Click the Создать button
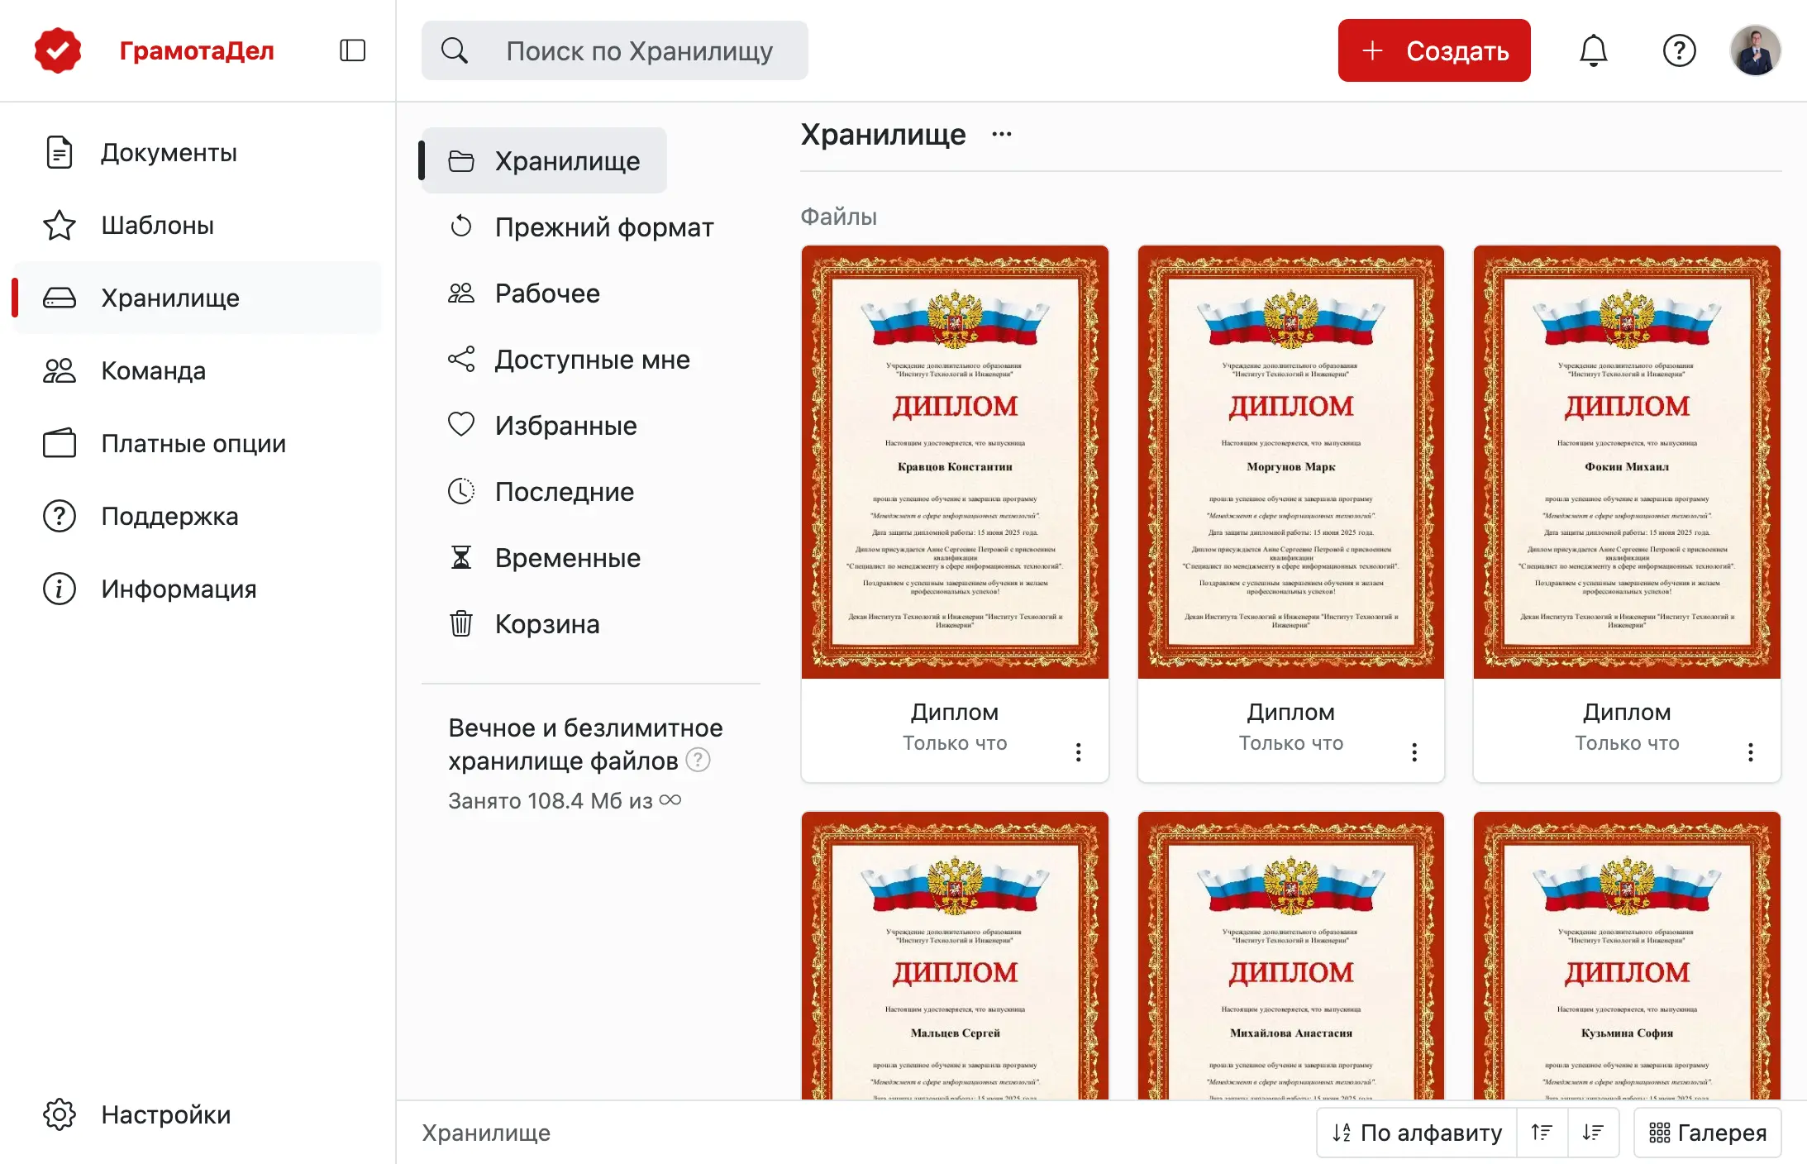This screenshot has width=1807, height=1164. point(1434,50)
